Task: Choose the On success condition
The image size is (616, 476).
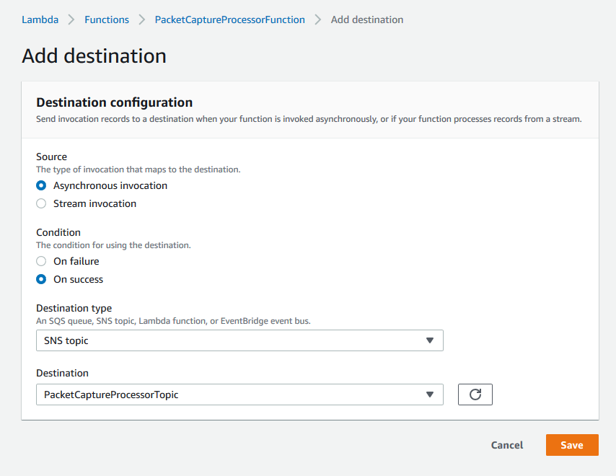Action: point(41,279)
